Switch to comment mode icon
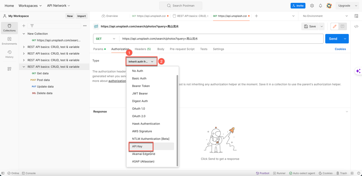Image resolution: width=362 pixels, height=176 pixels. [342, 26]
